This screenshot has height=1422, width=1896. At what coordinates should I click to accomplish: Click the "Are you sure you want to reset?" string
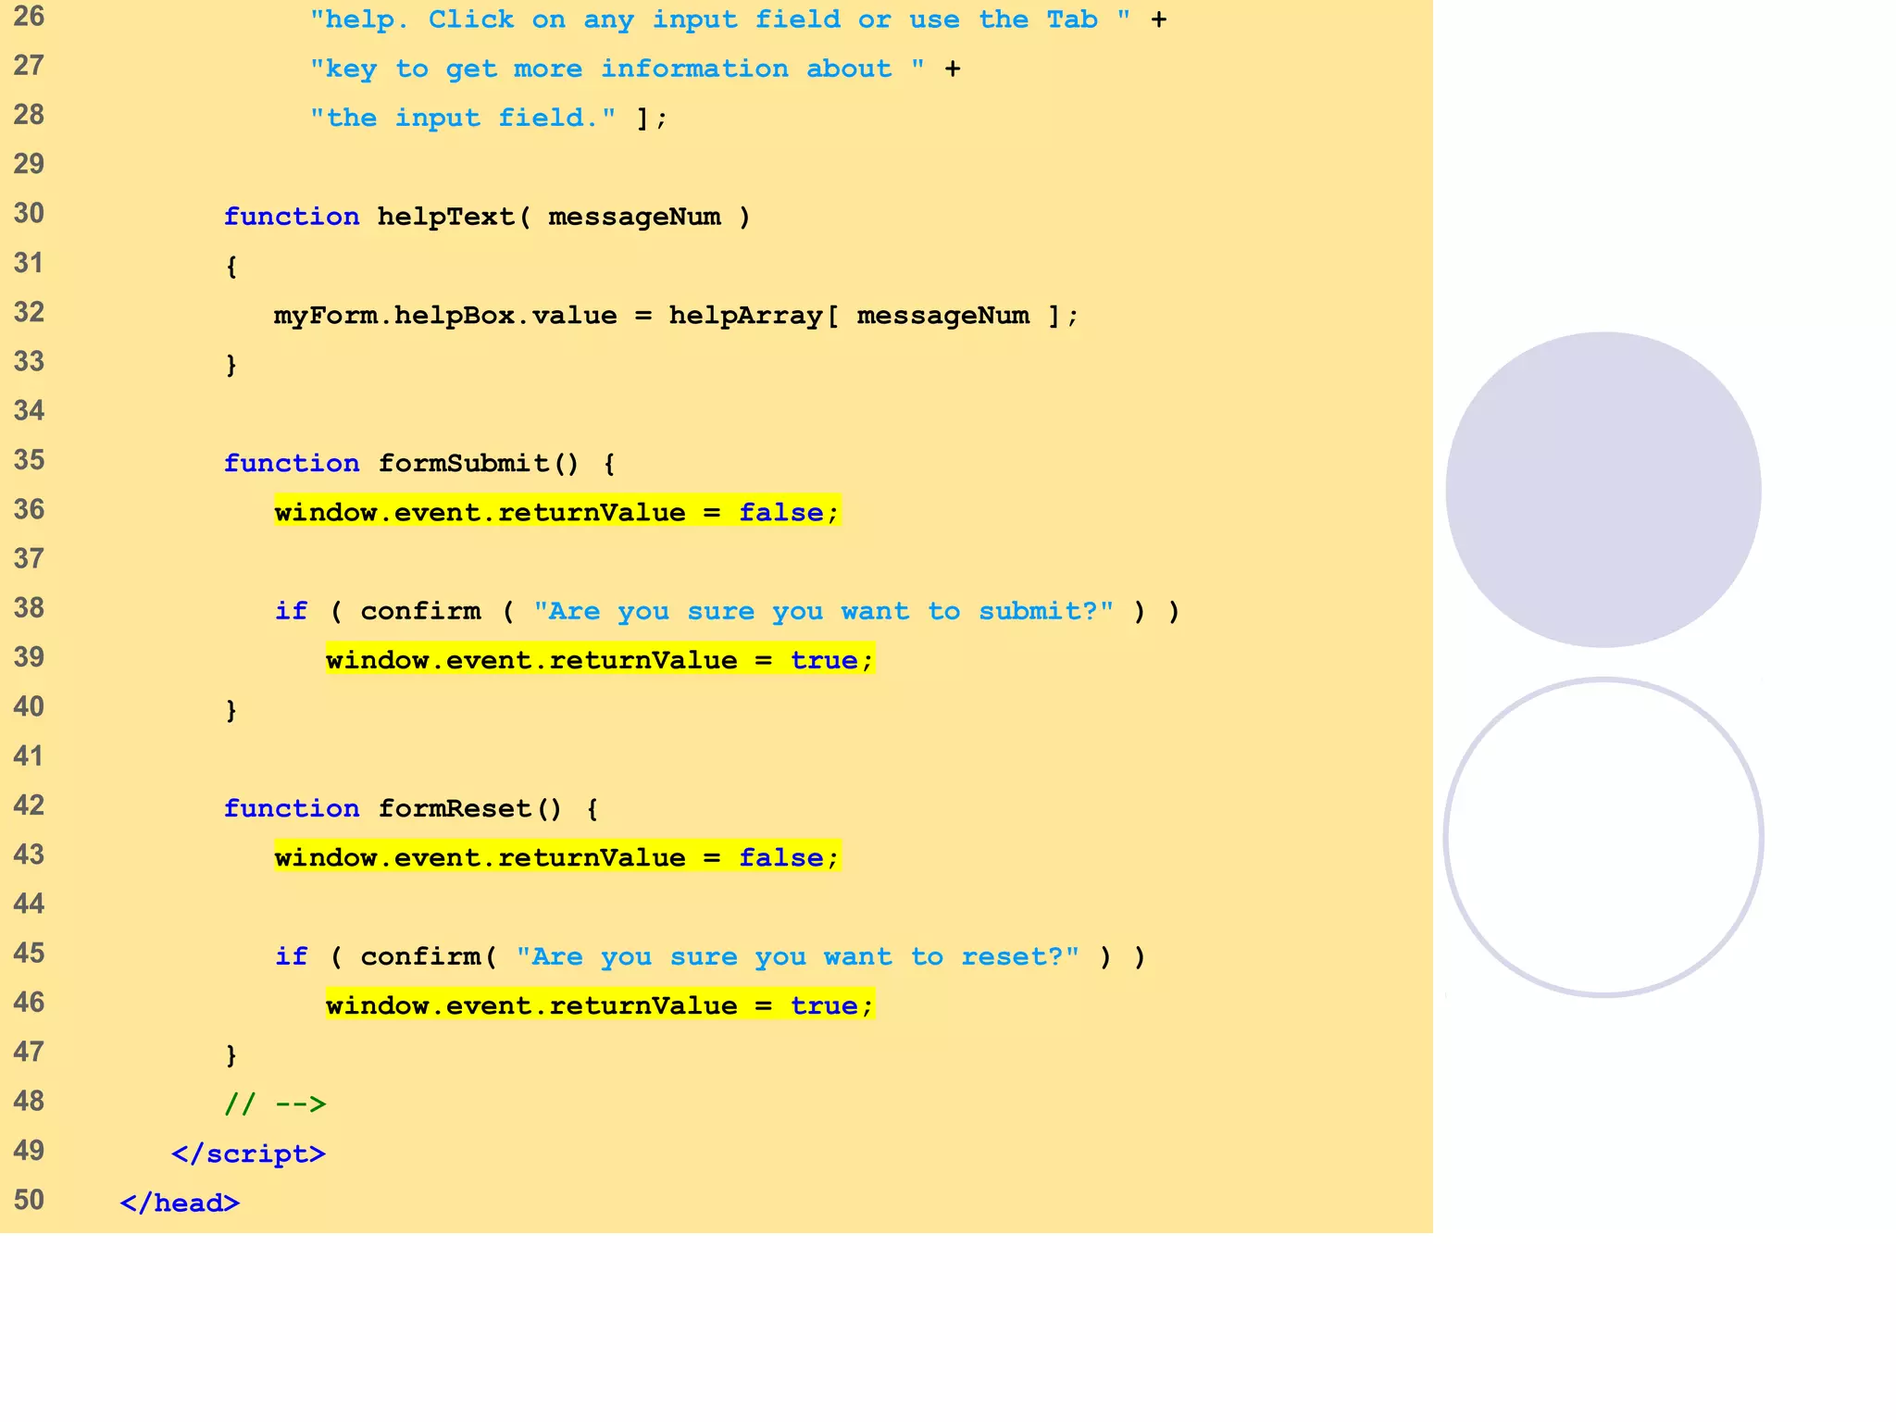point(797,956)
